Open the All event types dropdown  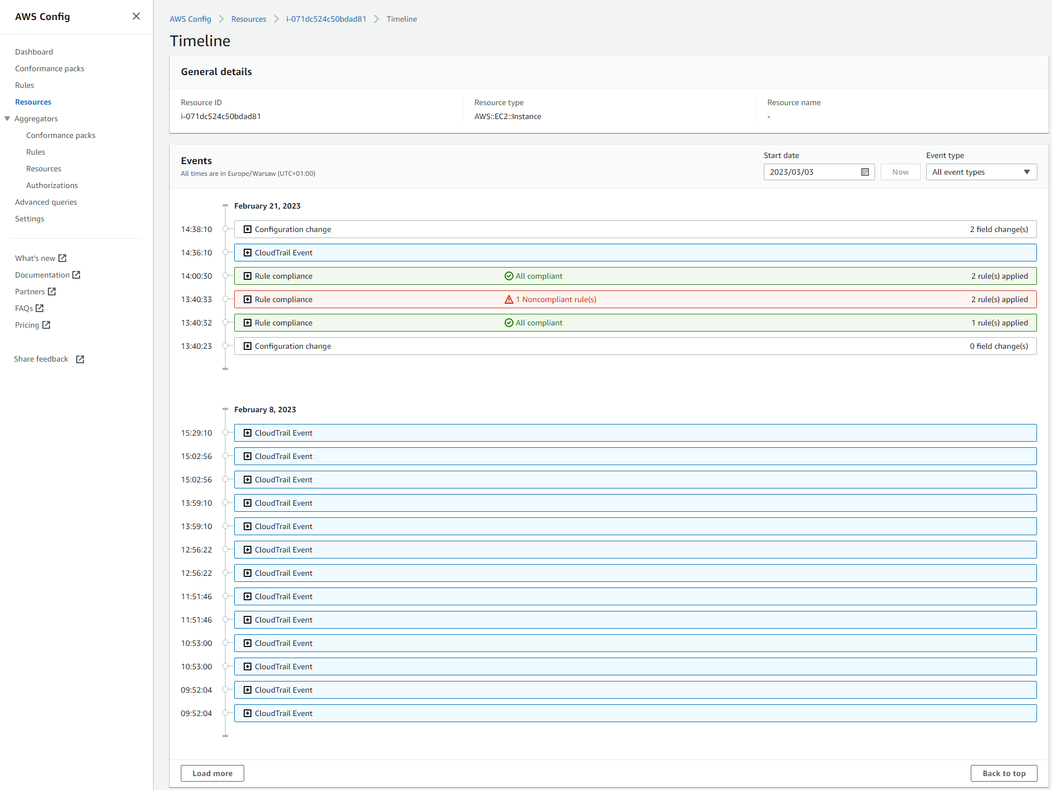(x=981, y=172)
